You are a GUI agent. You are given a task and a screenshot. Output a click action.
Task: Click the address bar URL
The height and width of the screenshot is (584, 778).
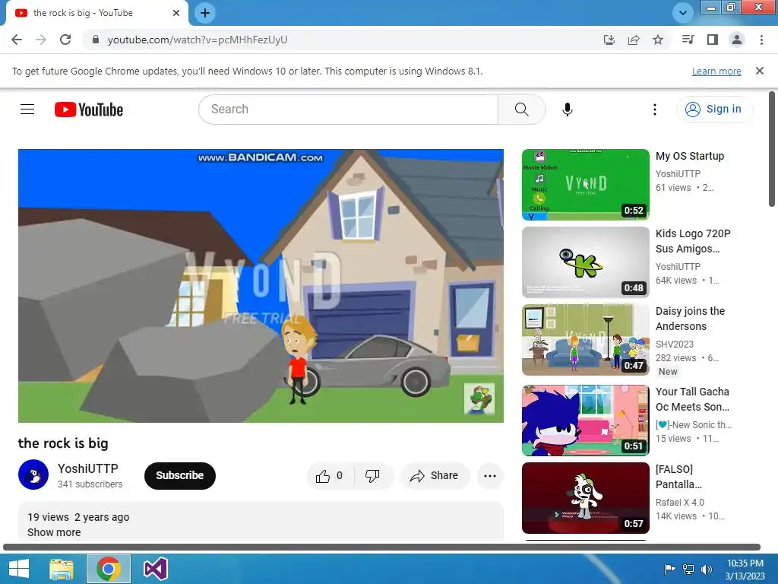tap(198, 40)
